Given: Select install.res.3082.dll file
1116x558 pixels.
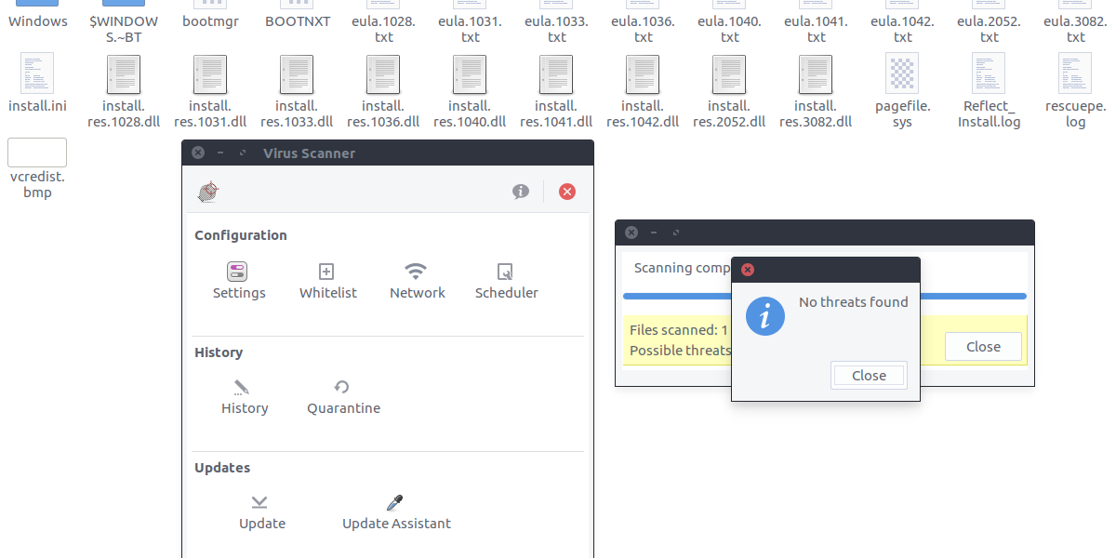Looking at the screenshot, I should tap(816, 91).
